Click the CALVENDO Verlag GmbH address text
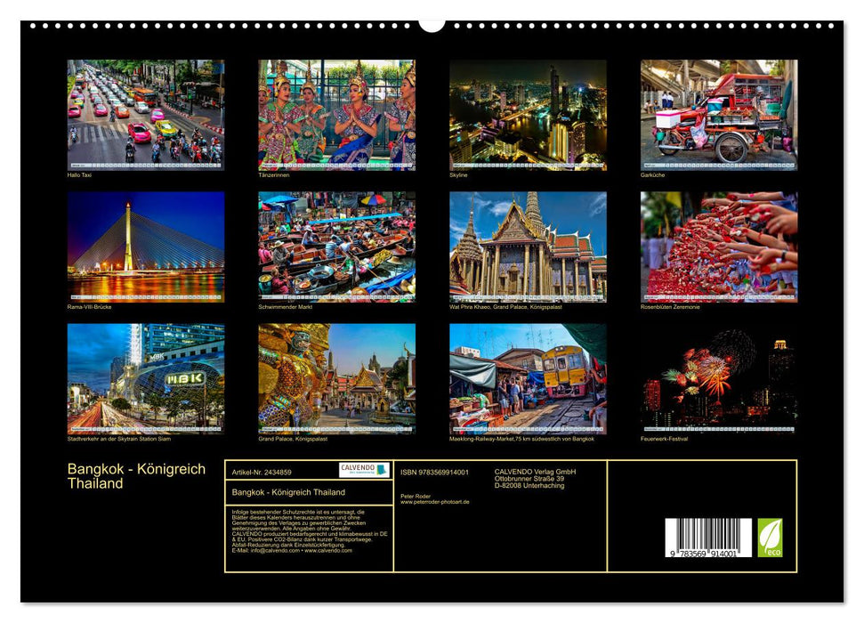This screenshot has width=864, height=623. tap(535, 479)
